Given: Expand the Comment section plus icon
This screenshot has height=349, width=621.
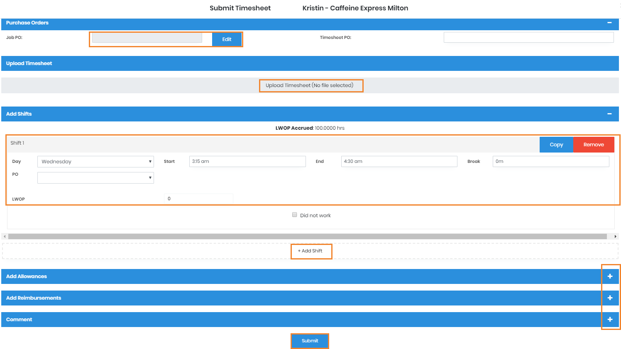Looking at the screenshot, I should tap(610, 320).
